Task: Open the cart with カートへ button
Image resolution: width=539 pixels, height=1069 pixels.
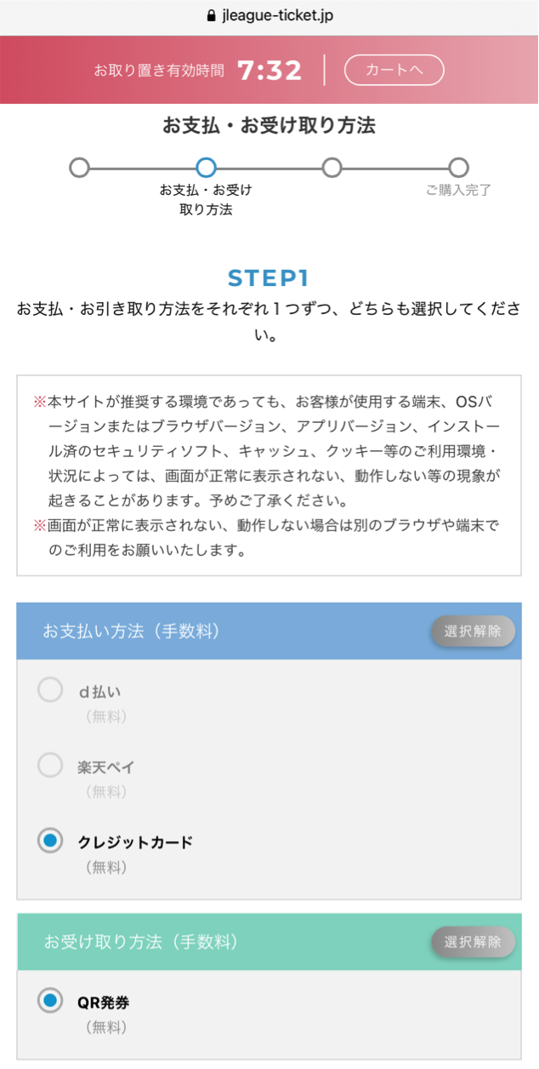Action: click(x=394, y=70)
